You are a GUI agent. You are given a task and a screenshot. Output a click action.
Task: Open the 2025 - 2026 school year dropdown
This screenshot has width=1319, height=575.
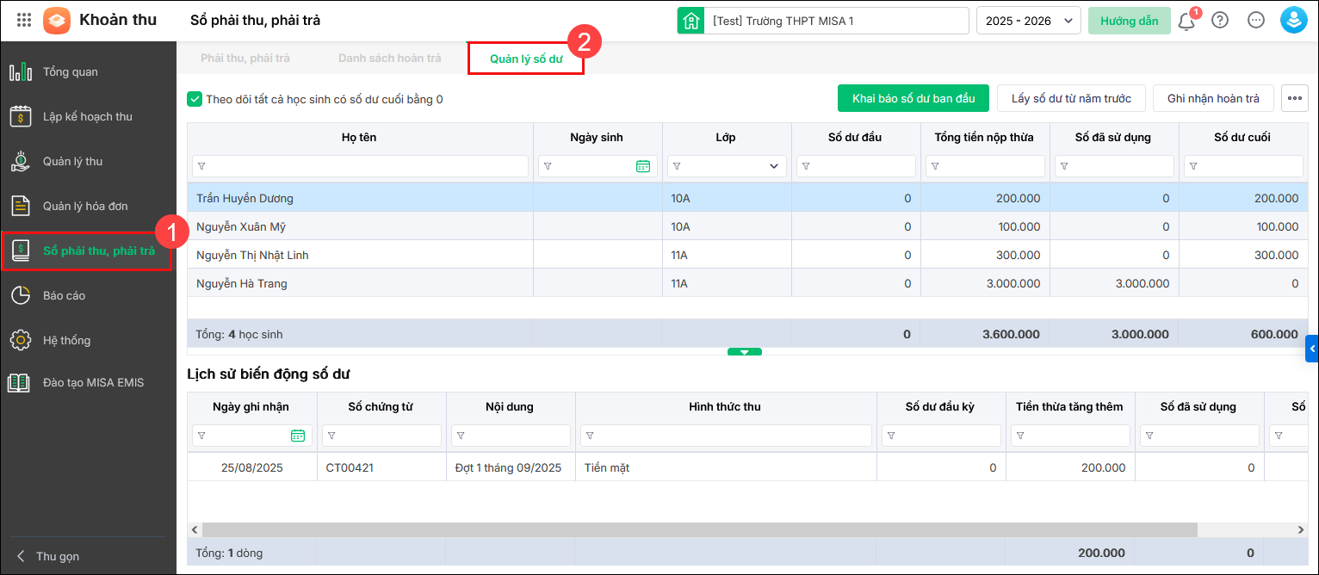[x=1028, y=21]
